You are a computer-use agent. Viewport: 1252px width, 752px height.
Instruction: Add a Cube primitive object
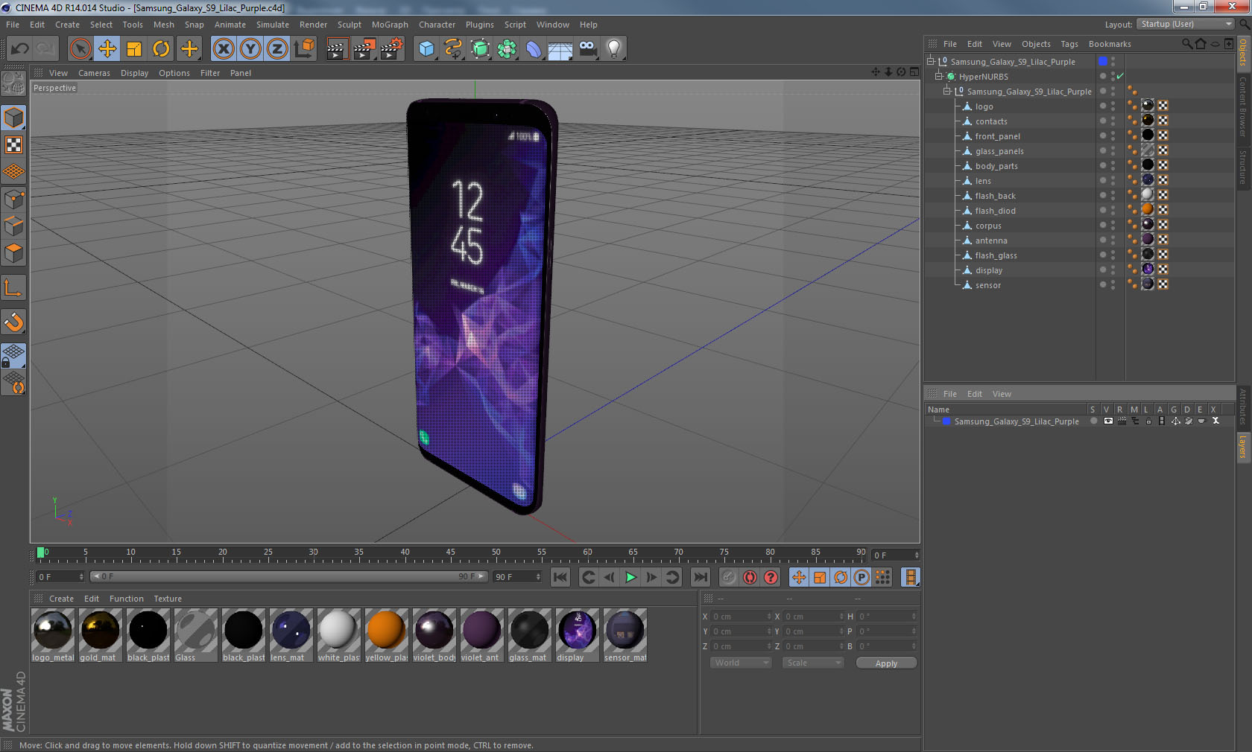426,49
